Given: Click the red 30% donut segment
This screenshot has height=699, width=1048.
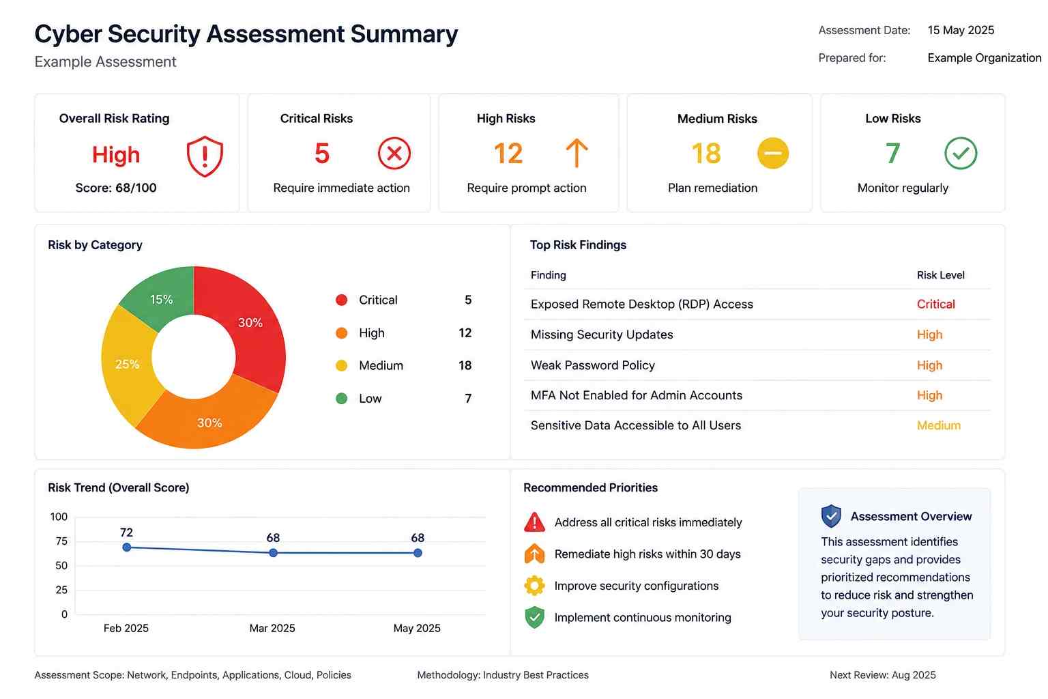Looking at the screenshot, I should 250,322.
